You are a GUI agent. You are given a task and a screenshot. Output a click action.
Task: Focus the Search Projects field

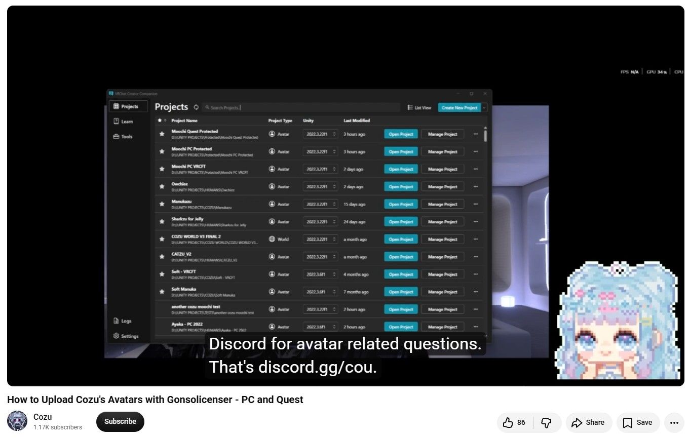click(300, 108)
